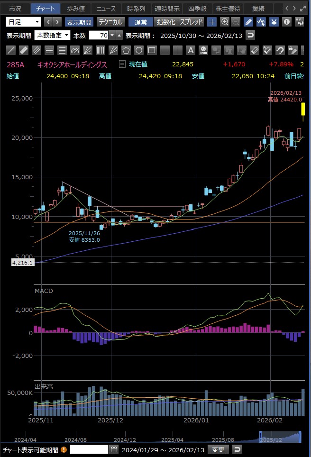Click the テクニカル button
311x457 pixels.
click(110, 22)
